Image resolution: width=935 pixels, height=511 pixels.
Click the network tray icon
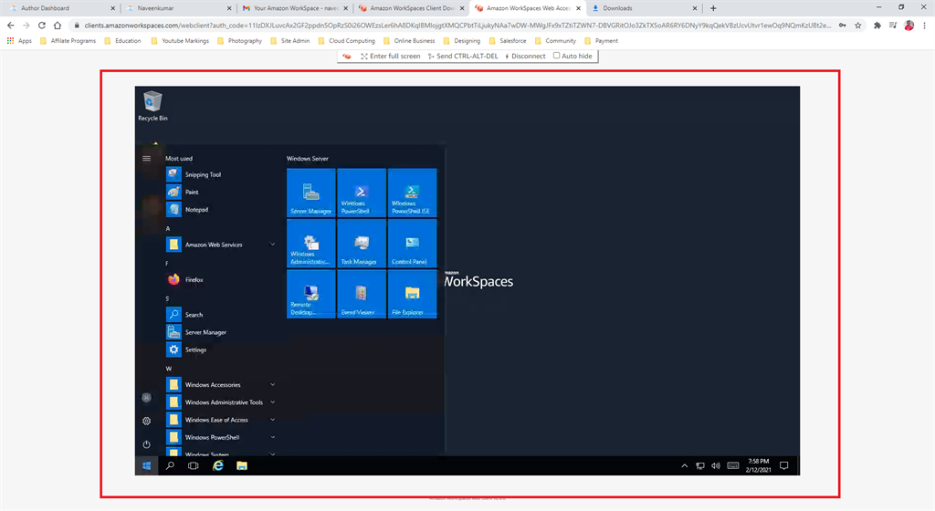(x=700, y=465)
